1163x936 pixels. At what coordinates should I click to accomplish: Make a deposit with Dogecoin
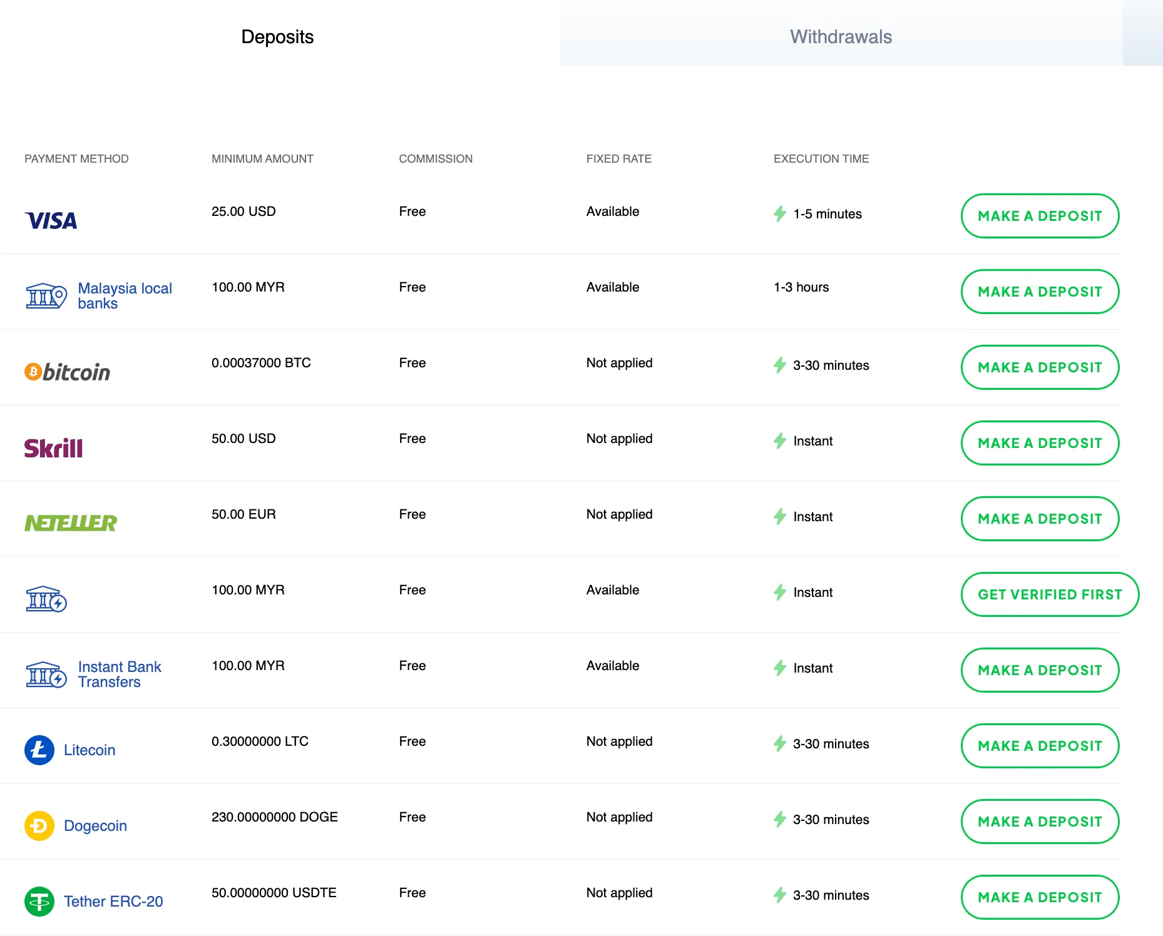pyautogui.click(x=1040, y=822)
